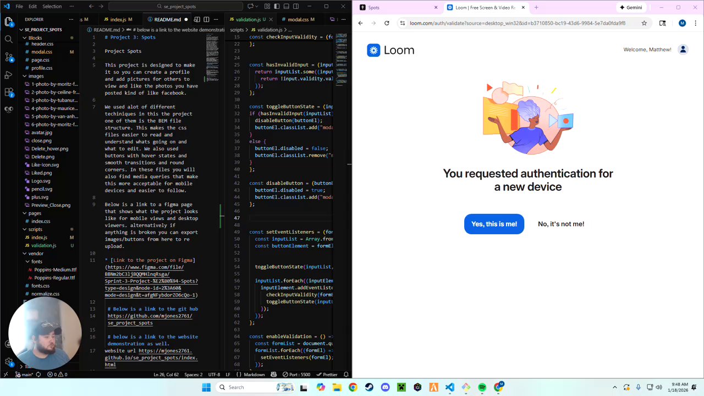Open the Run and Debug view

[x=8, y=74]
